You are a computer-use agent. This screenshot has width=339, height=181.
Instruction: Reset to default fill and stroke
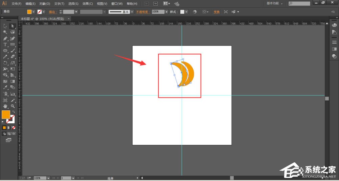pos(3,121)
